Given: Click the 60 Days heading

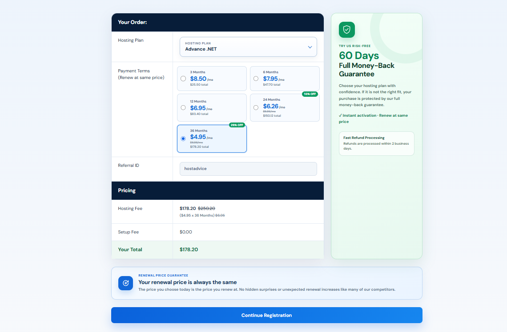Looking at the screenshot, I should click(x=359, y=55).
